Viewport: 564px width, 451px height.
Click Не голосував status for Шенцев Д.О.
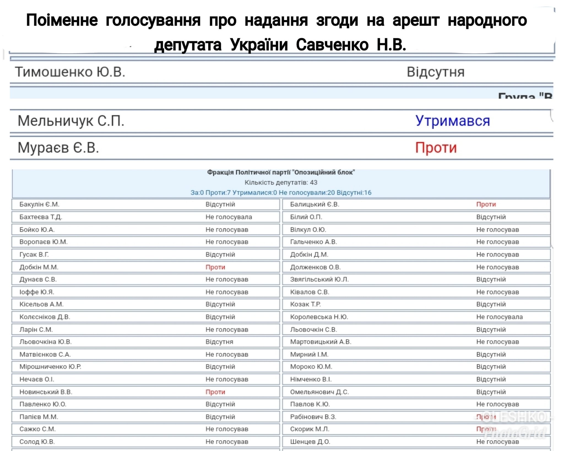pyautogui.click(x=498, y=441)
